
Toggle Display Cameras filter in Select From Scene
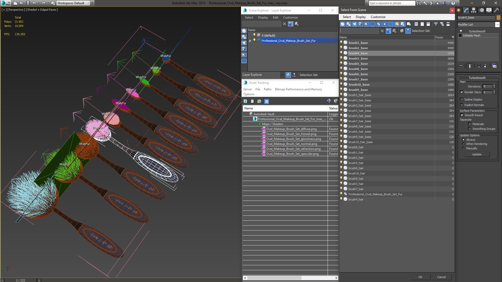tap(361, 24)
